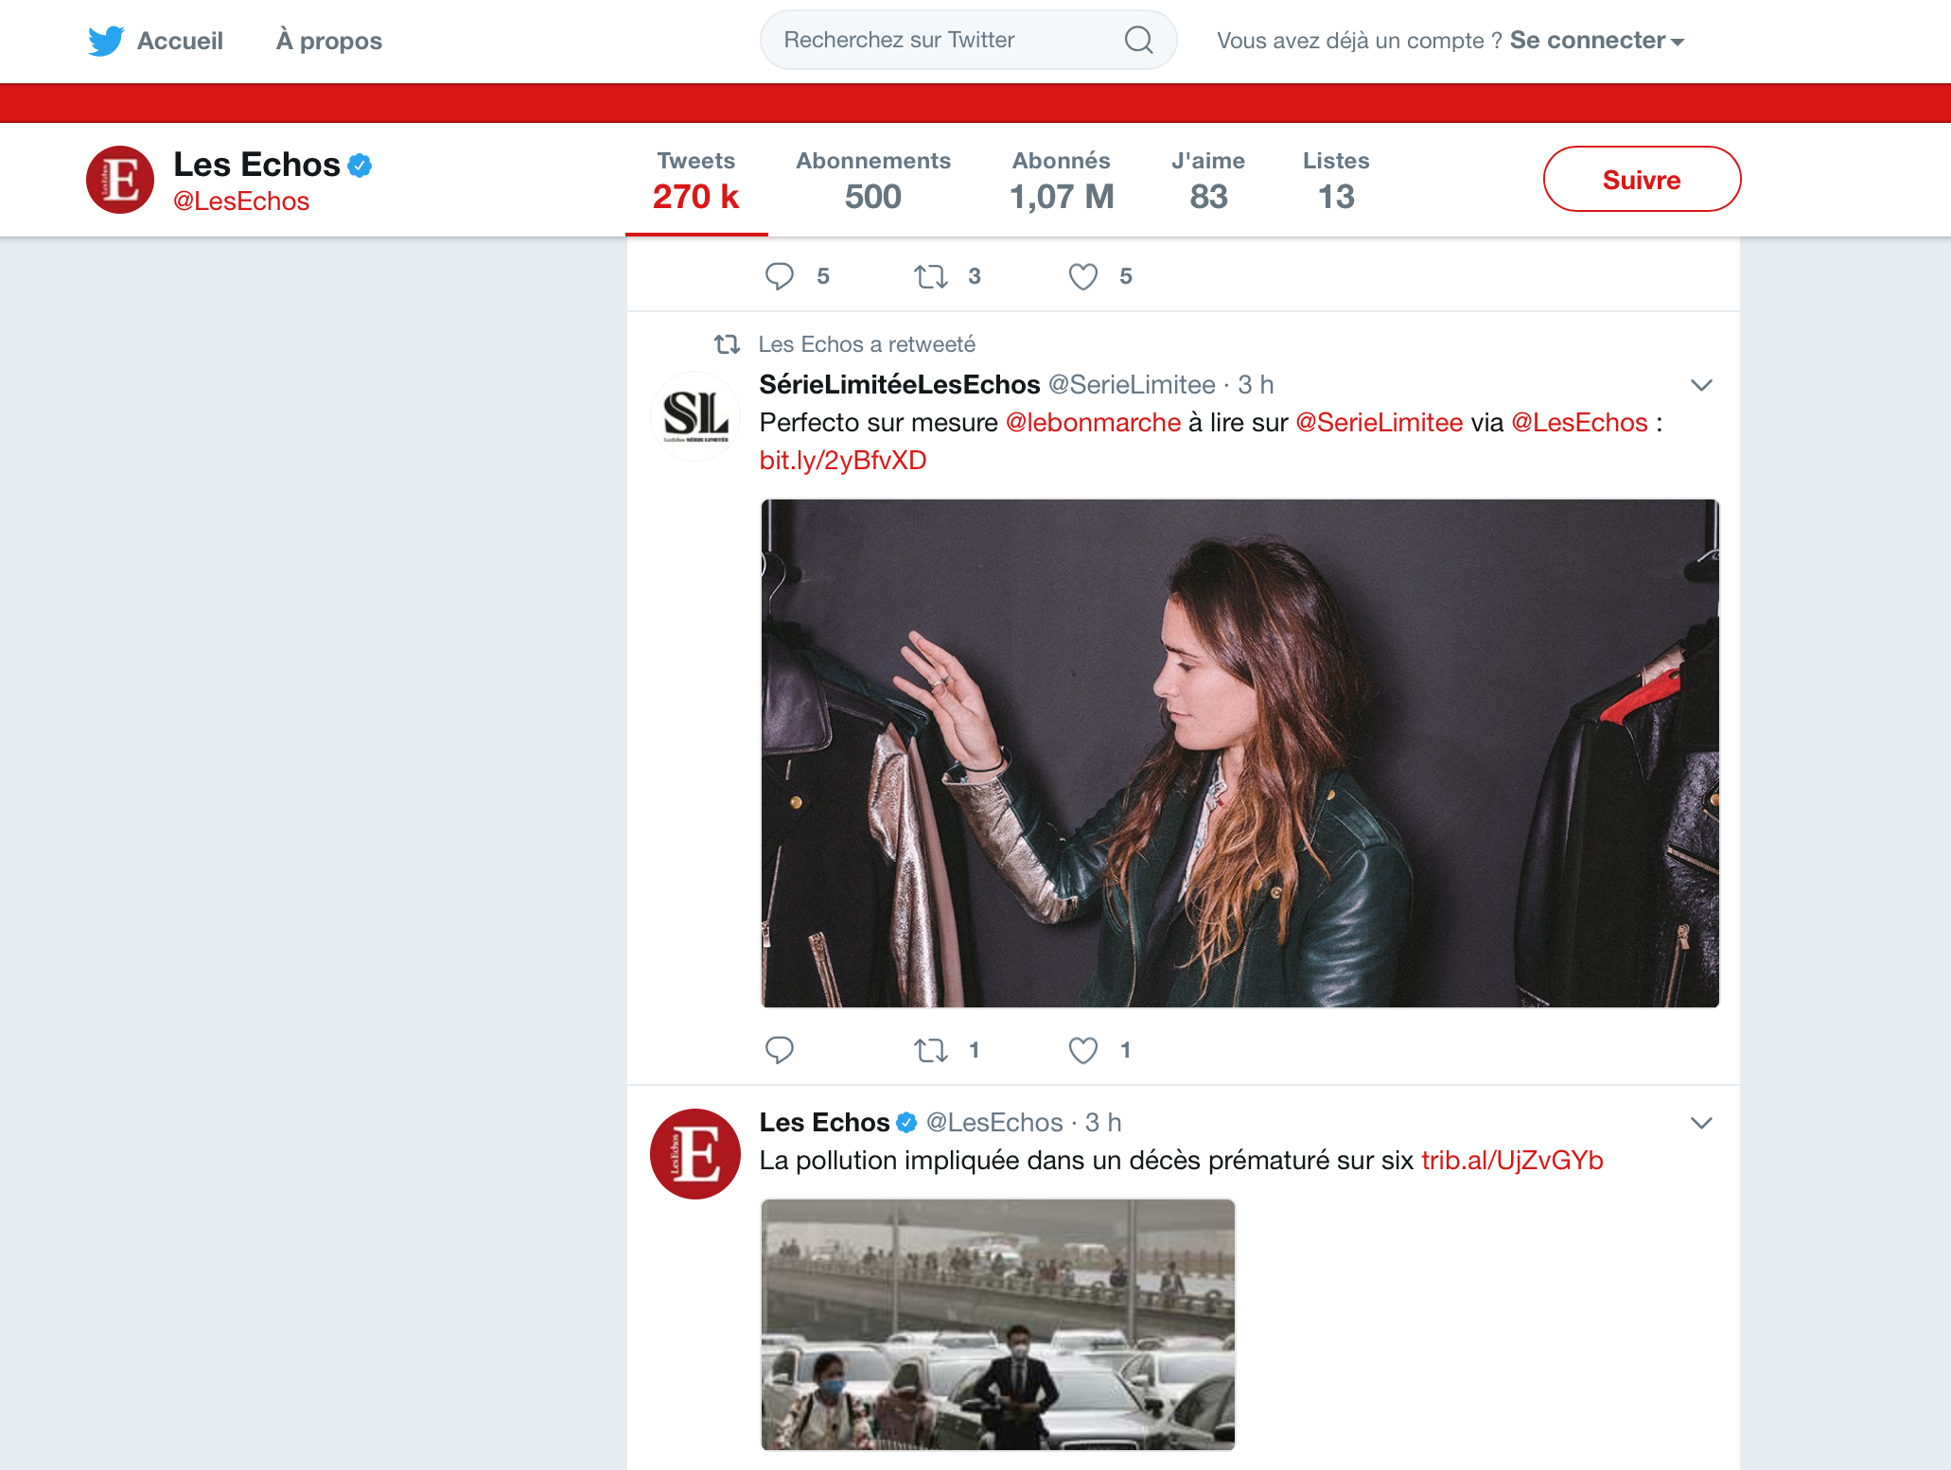This screenshot has height=1470, width=1951.
Task: Click the reply bubble showing 5 replies
Action: pyautogui.click(x=779, y=276)
